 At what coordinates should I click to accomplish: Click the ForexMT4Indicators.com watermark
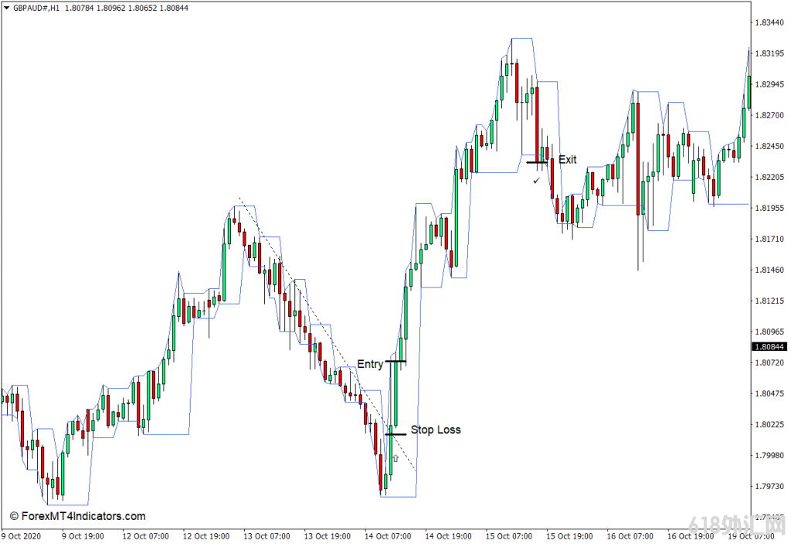pyautogui.click(x=77, y=516)
